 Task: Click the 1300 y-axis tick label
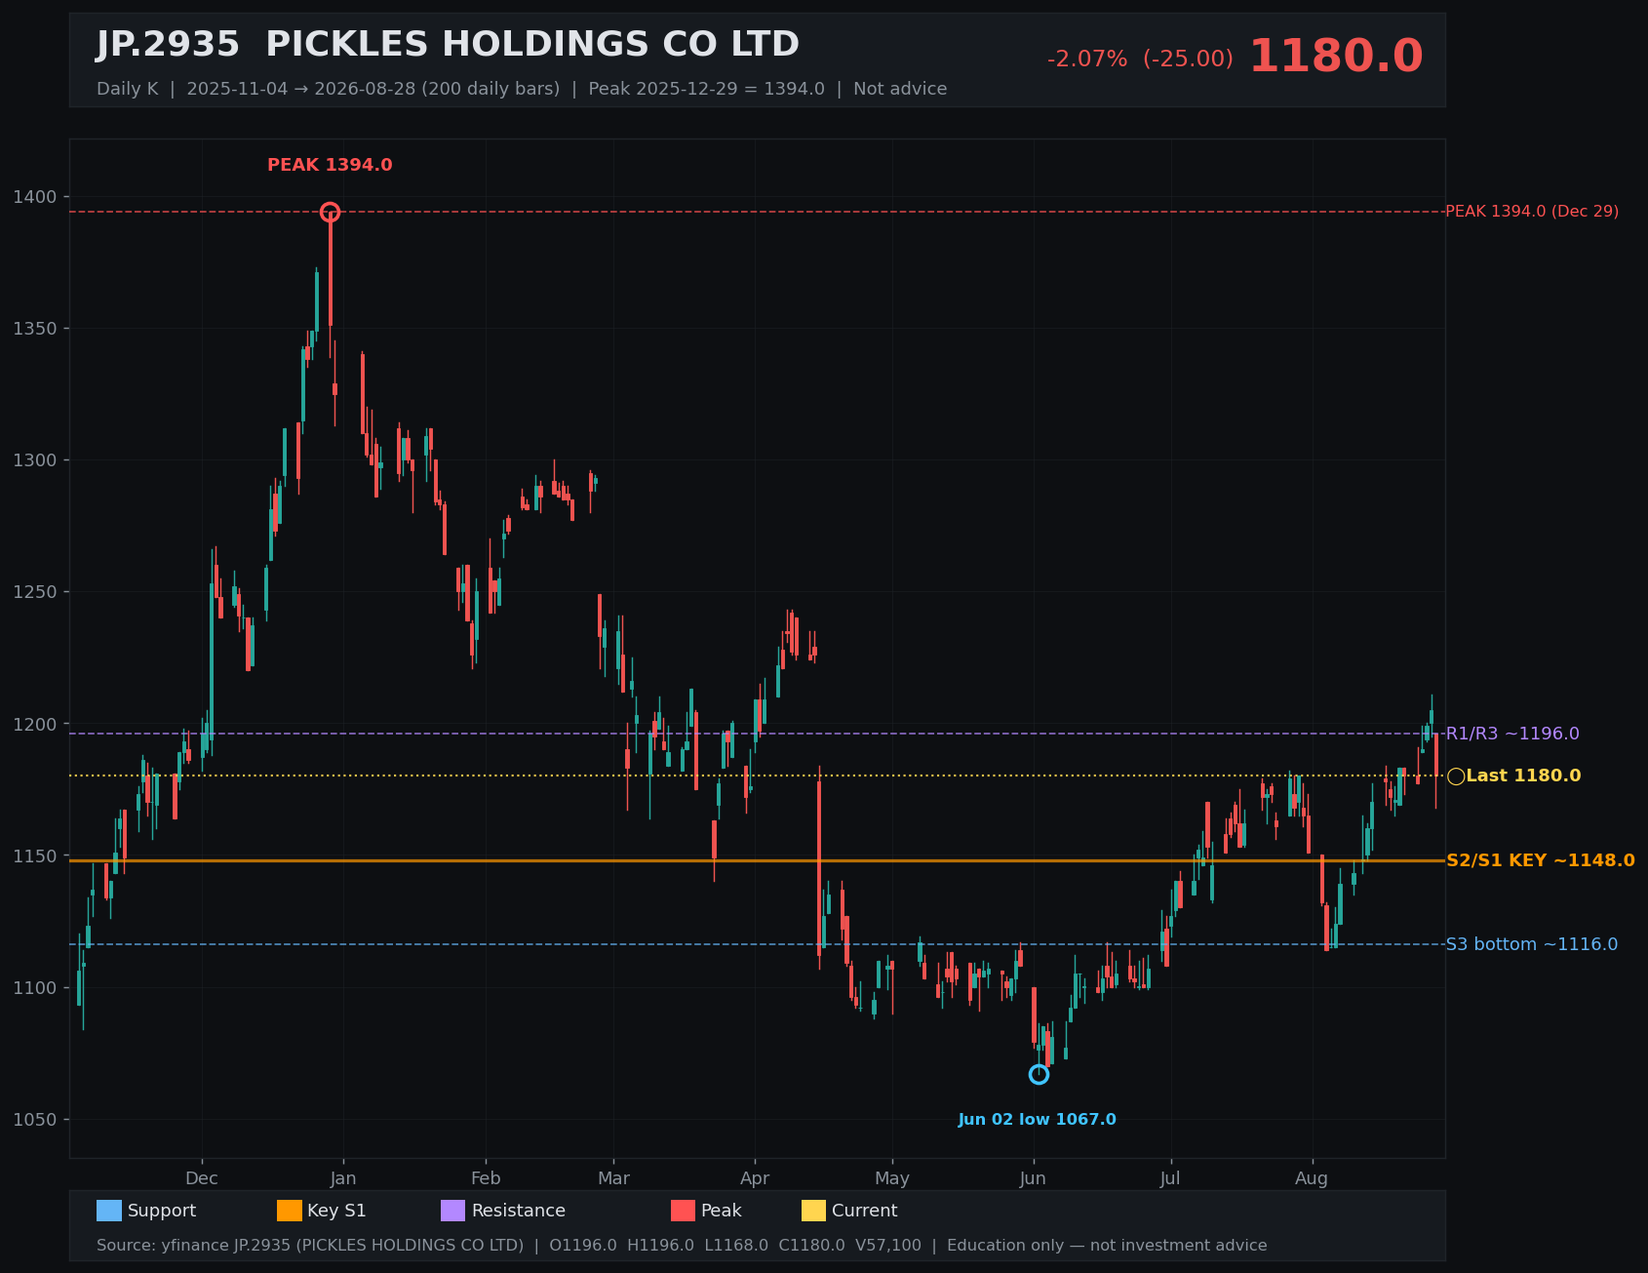35,460
